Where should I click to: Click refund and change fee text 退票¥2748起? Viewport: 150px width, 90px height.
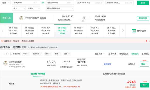point(71,80)
